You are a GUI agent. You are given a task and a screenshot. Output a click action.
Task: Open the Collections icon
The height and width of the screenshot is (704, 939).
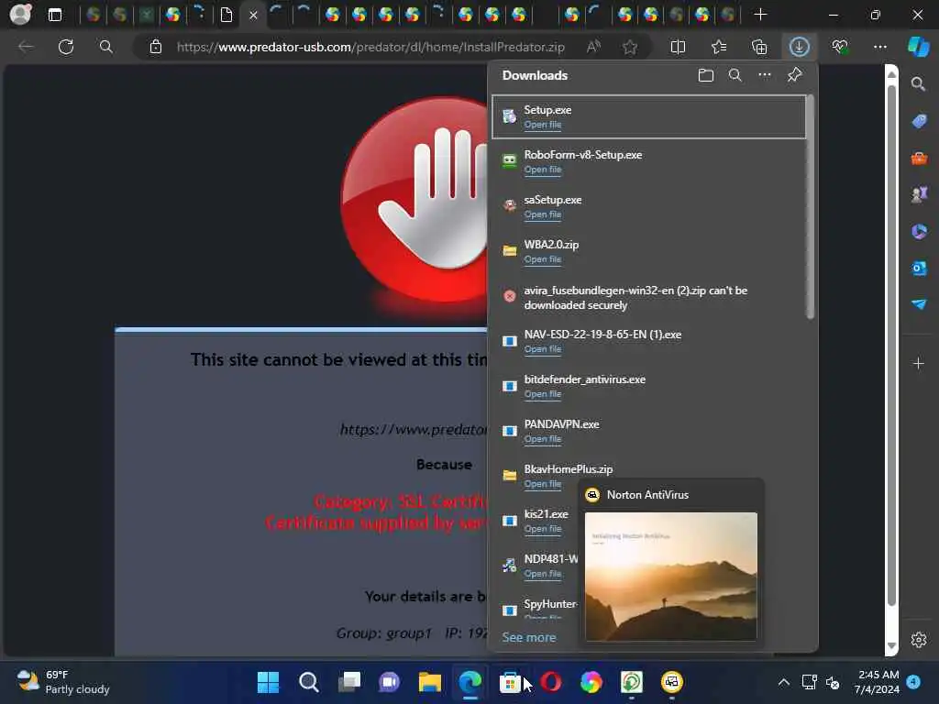pos(759,47)
